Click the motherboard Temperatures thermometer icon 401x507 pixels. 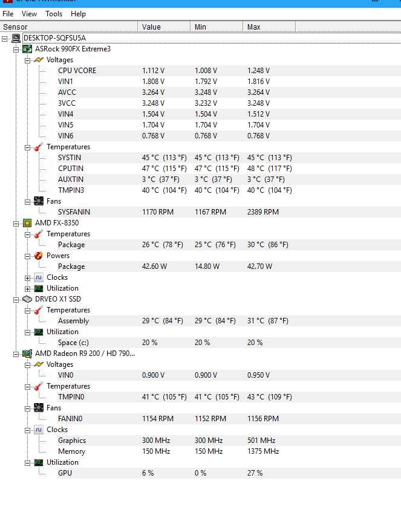[39, 147]
